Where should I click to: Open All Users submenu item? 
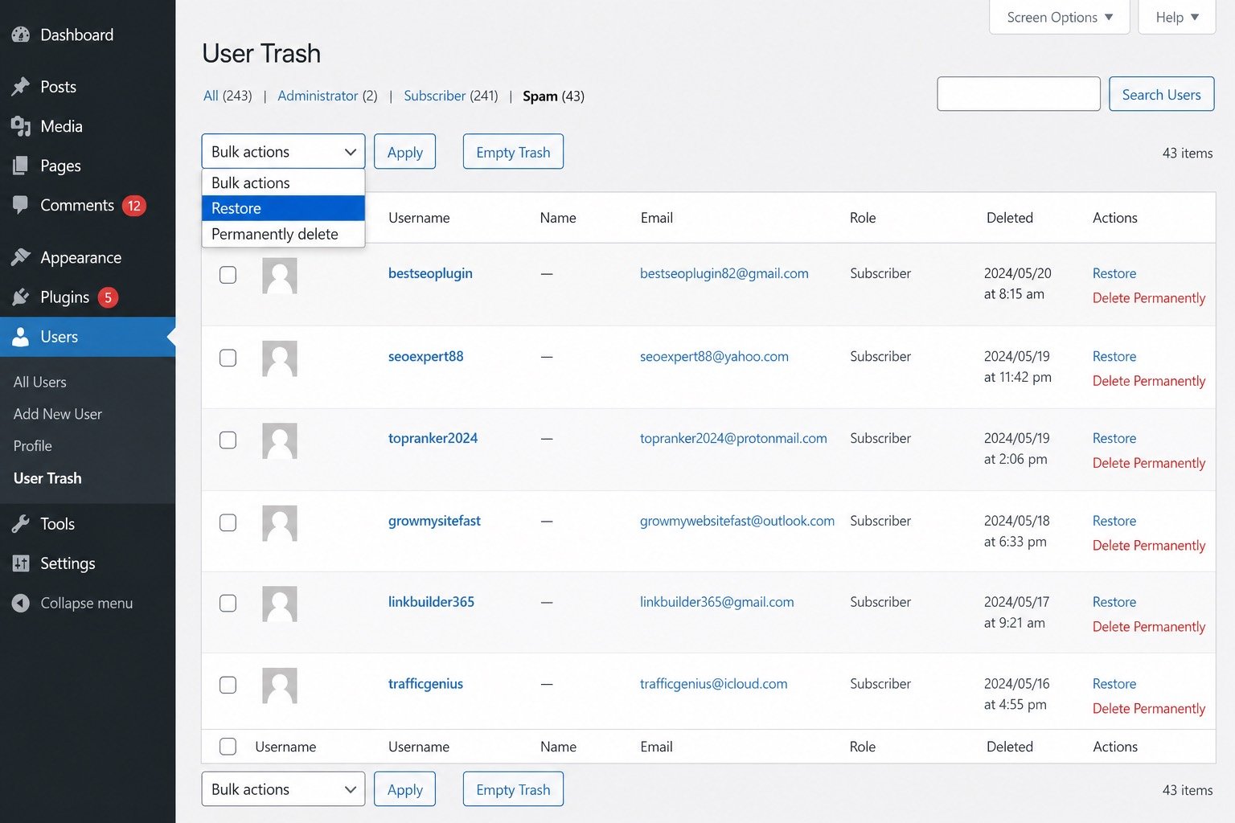point(40,383)
